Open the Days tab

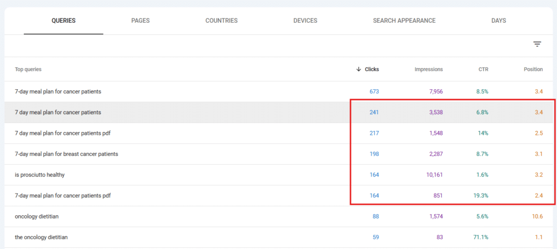(x=499, y=21)
